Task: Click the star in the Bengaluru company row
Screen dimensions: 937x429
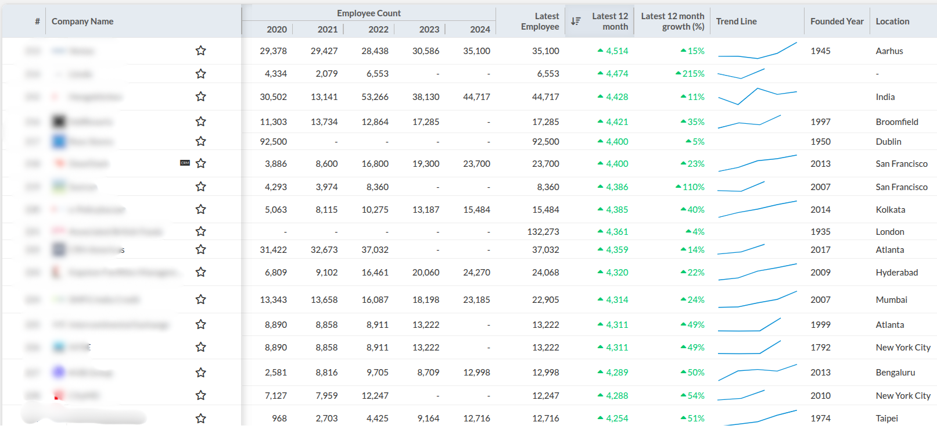Action: point(200,373)
